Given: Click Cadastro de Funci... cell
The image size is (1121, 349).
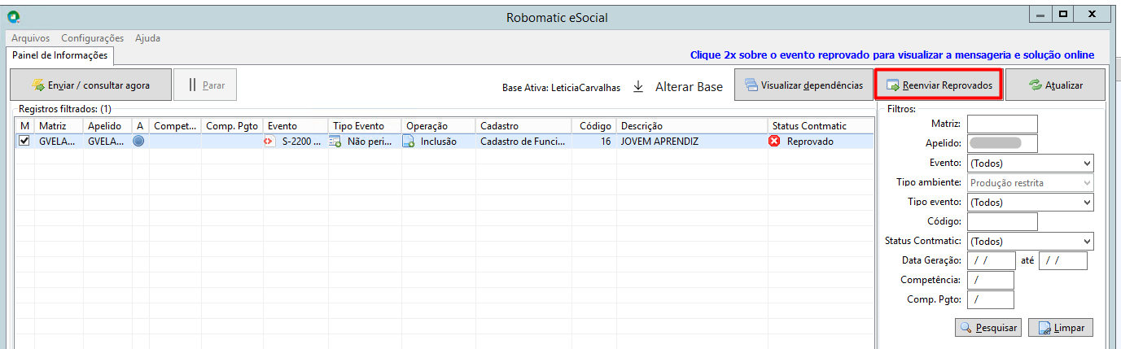Looking at the screenshot, I should tap(523, 142).
